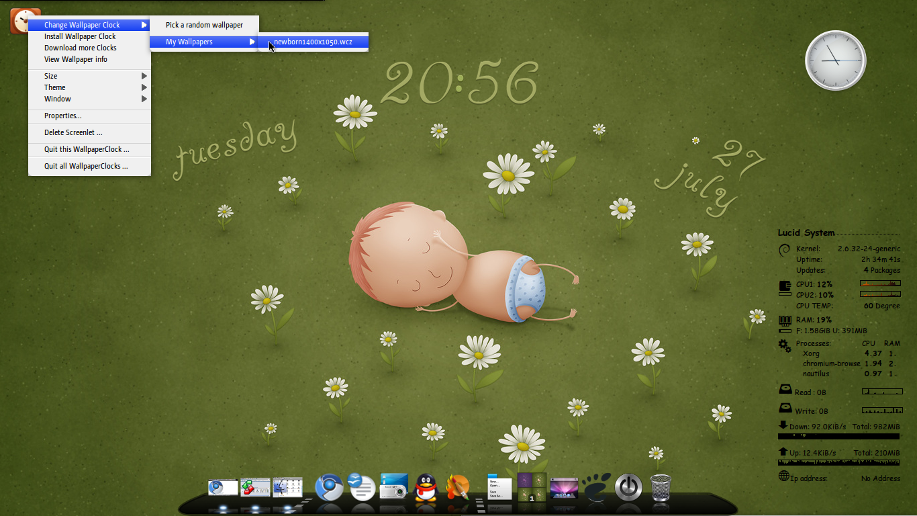Click the chromium-browse process row

pos(850,363)
